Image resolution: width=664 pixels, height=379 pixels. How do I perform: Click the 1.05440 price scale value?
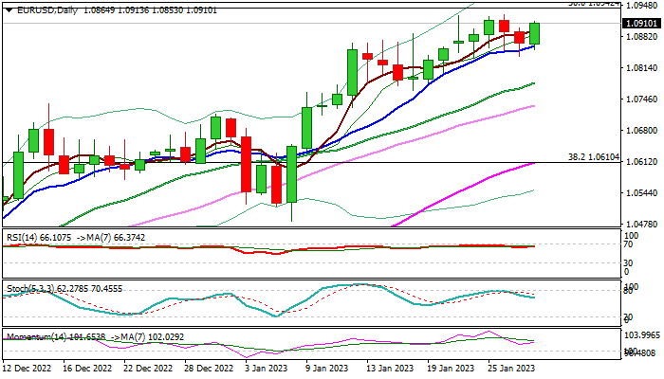click(640, 193)
